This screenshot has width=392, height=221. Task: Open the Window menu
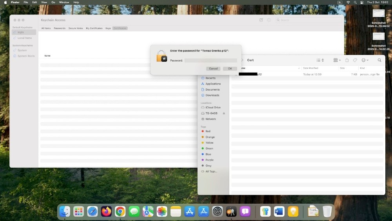pyautogui.click(x=64, y=2)
